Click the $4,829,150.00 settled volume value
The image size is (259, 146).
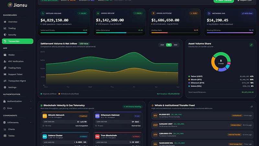pos(54,20)
